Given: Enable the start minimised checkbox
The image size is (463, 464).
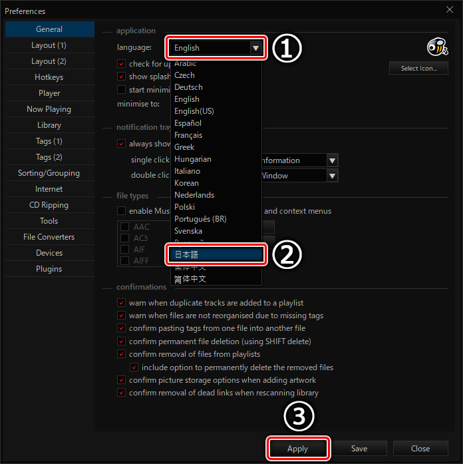Looking at the screenshot, I should click(121, 89).
